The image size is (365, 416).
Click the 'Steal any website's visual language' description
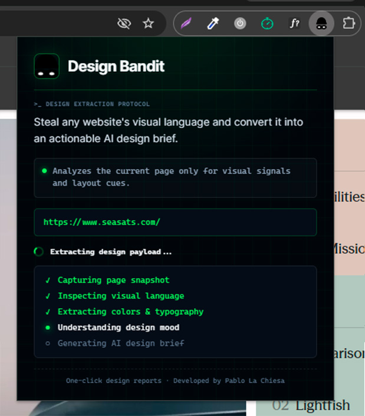[169, 130]
